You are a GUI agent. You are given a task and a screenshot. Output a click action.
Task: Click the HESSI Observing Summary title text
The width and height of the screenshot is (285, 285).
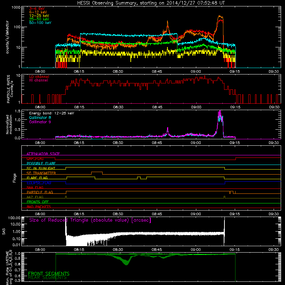[151, 3]
